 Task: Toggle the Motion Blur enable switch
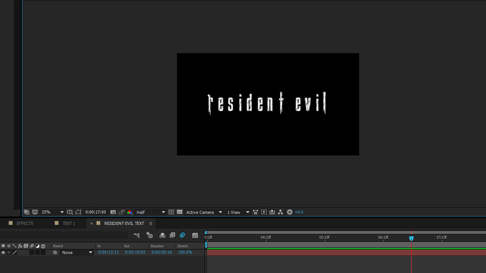pyautogui.click(x=182, y=235)
